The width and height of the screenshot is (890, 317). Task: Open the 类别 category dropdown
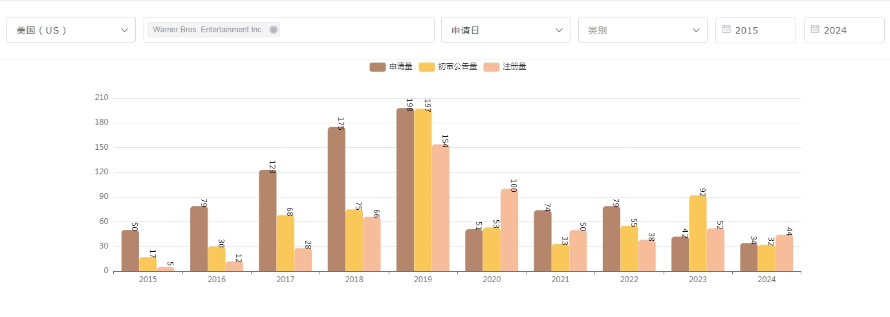(643, 30)
